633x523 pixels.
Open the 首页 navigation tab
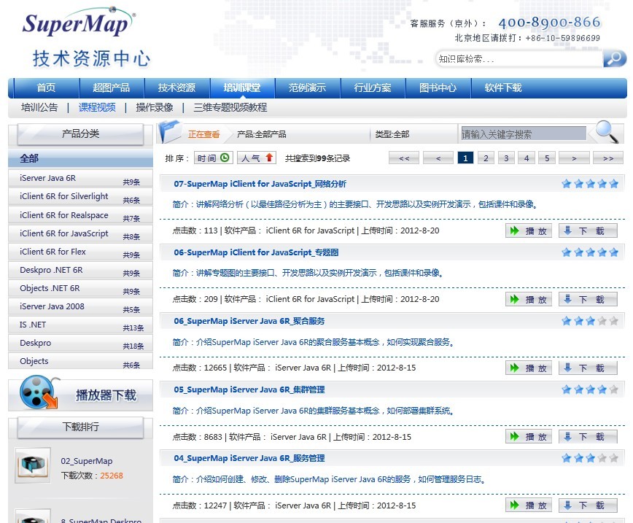click(x=47, y=88)
